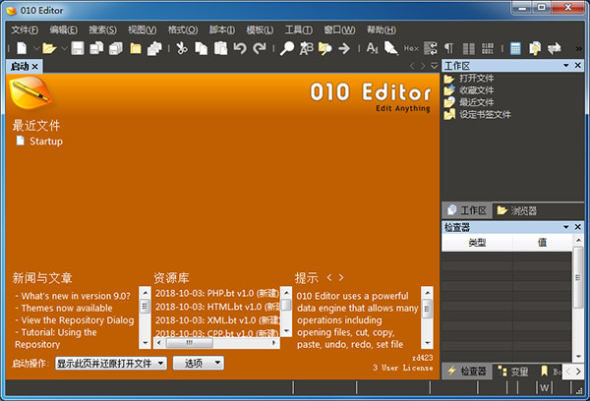Open Find with the magnifier icon
This screenshot has height=401, width=590.
287,48
